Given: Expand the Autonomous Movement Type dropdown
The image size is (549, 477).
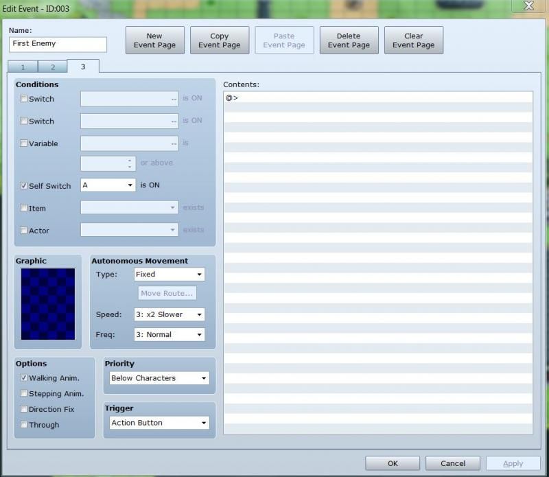Looking at the screenshot, I should 169,275.
